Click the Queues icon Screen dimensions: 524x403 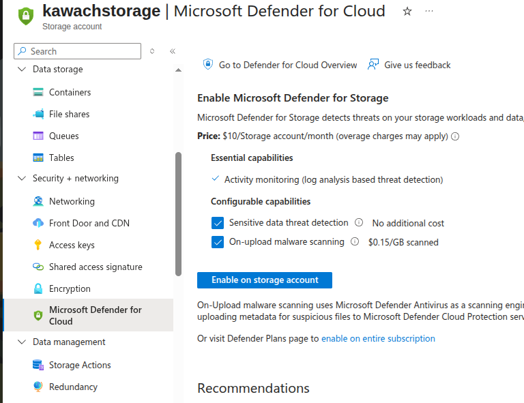[38, 136]
